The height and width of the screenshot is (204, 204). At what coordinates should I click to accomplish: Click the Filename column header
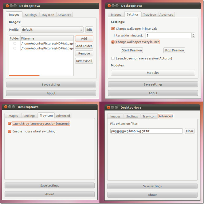point(47,38)
